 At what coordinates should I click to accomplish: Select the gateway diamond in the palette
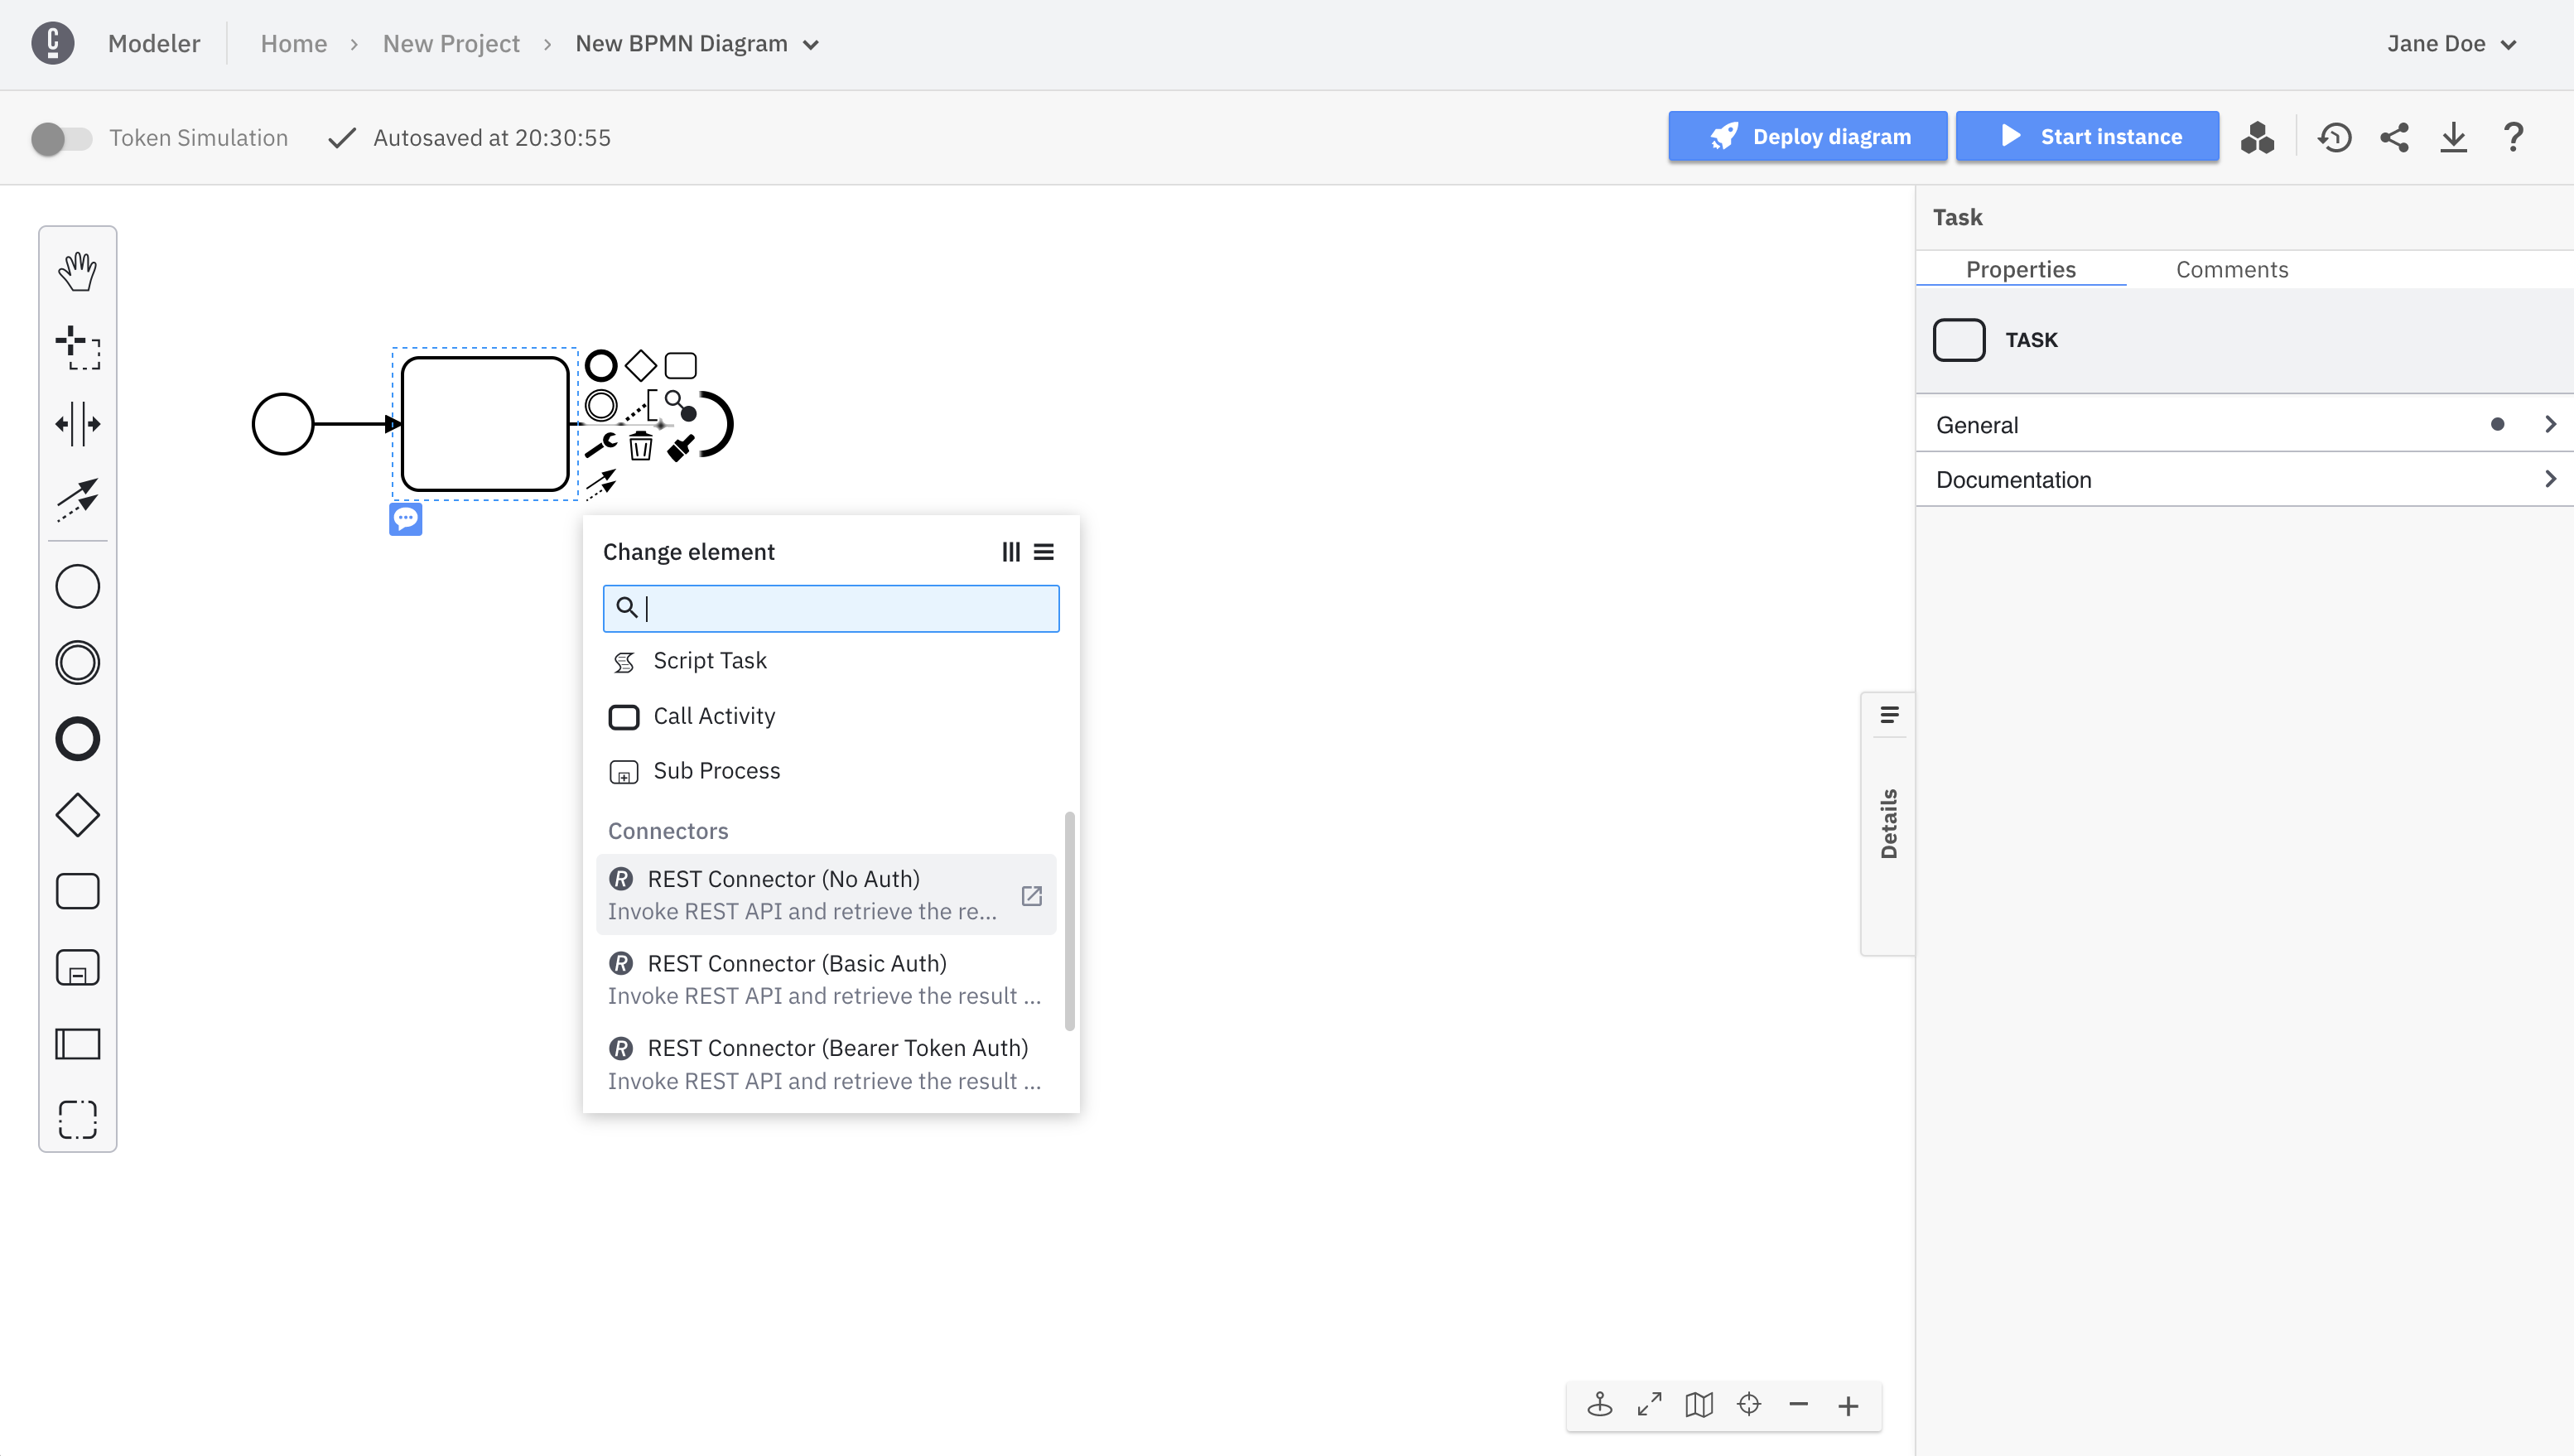[x=77, y=814]
